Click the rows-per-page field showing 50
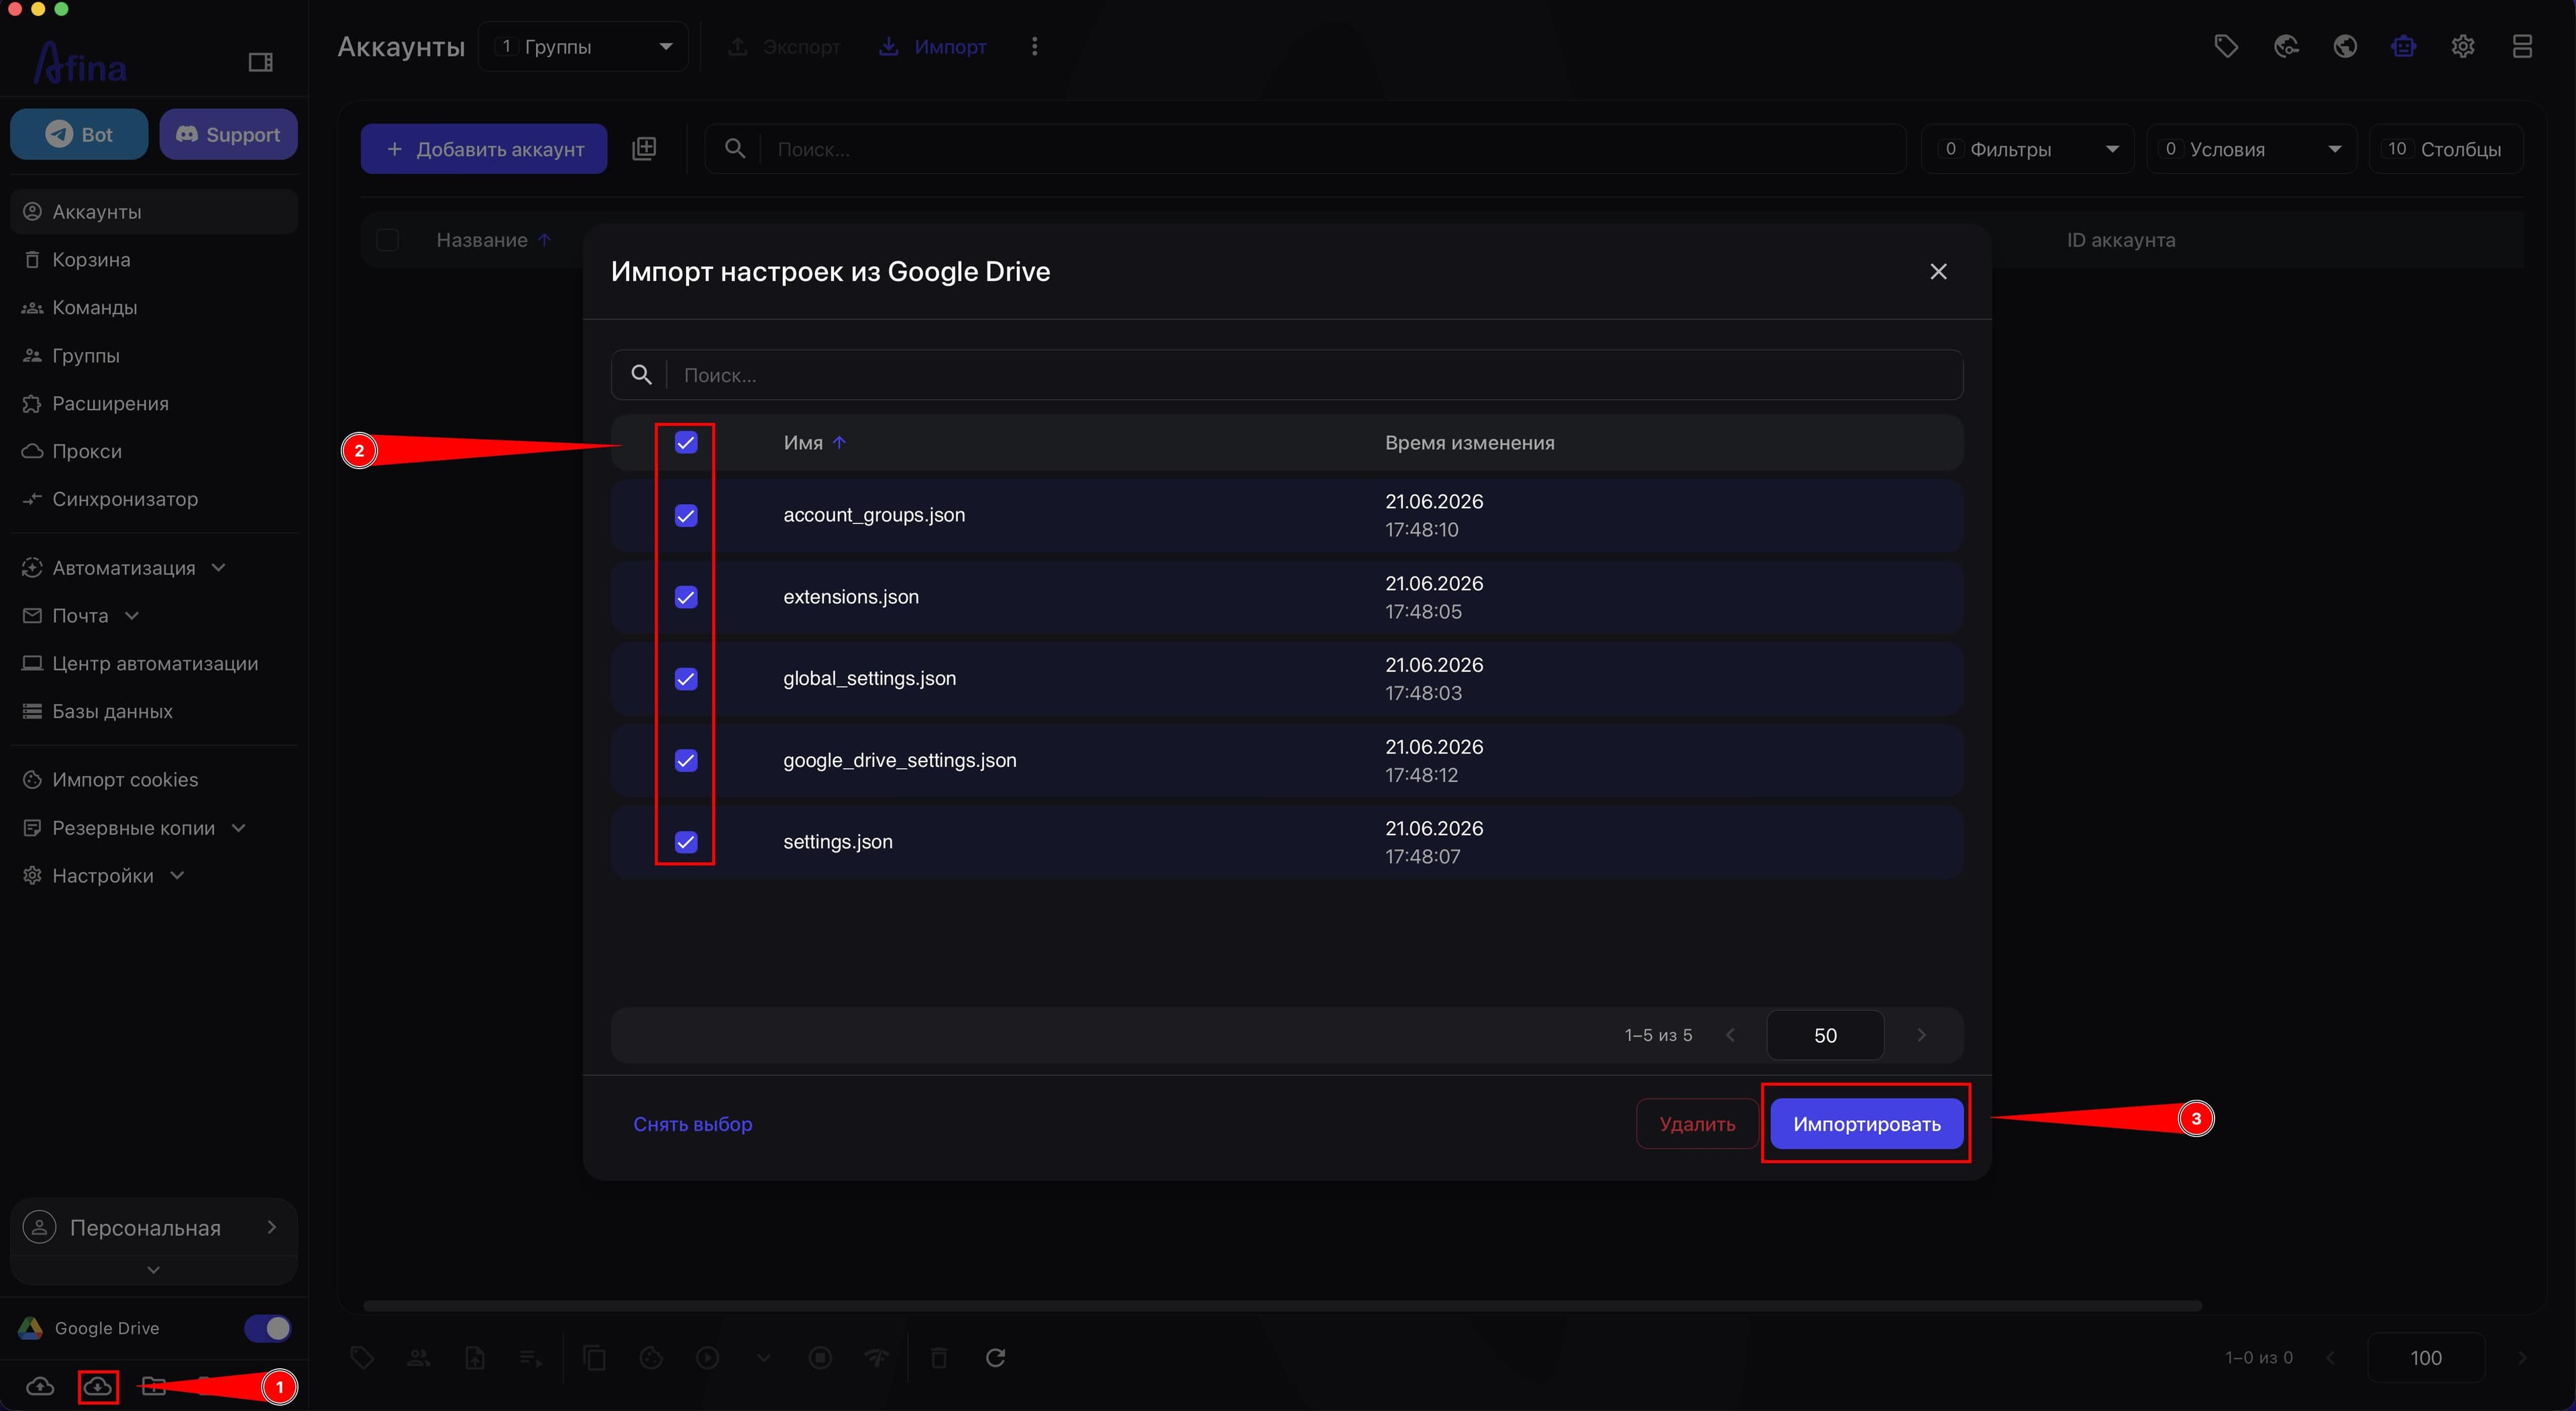This screenshot has width=2576, height=1411. pyautogui.click(x=1825, y=1035)
